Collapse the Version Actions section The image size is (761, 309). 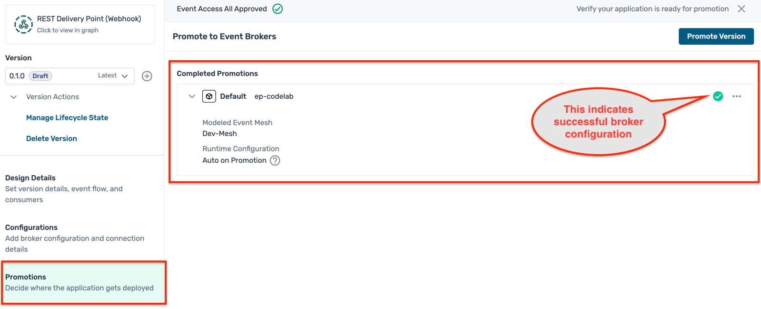pyautogui.click(x=14, y=97)
